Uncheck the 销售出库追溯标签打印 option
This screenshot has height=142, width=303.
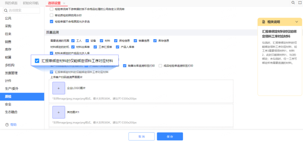(x=125, y=66)
